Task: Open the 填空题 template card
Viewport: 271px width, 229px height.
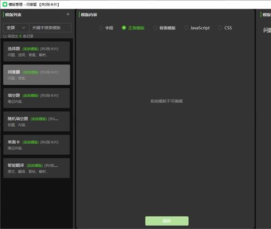Action: 37,98
